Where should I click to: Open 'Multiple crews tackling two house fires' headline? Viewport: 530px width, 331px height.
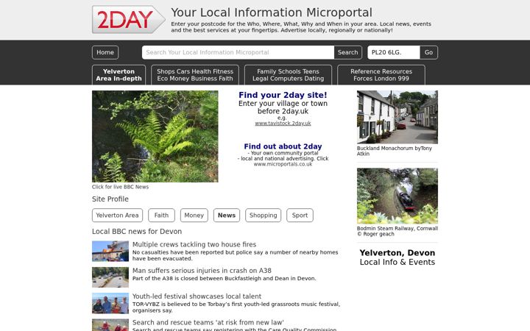click(194, 244)
